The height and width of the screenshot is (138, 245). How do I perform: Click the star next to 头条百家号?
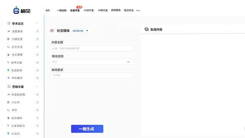(38, 126)
